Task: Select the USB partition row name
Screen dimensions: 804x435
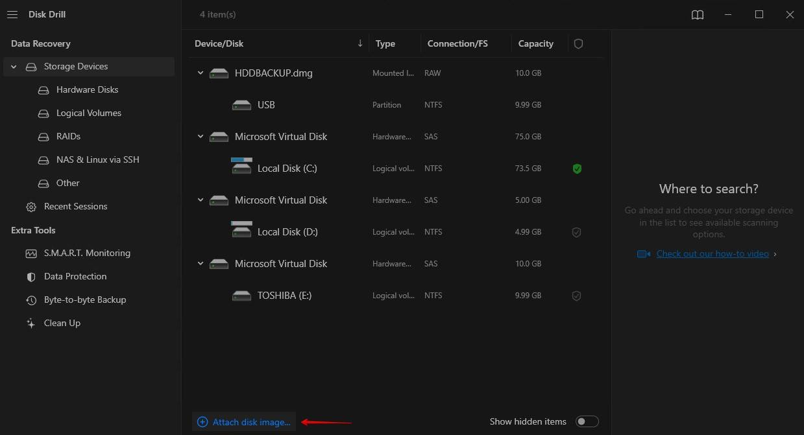Action: coord(266,105)
